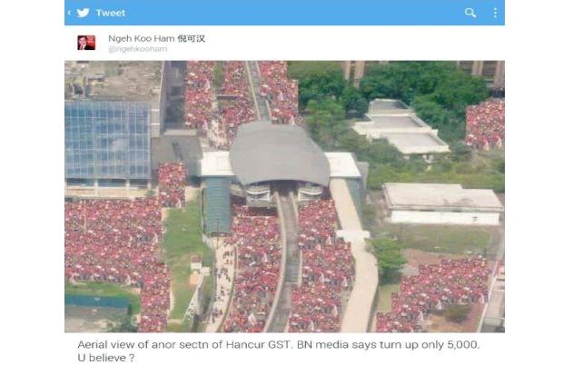The image size is (563, 375).
Task: Go back using the header chevron
Action: [x=69, y=13]
